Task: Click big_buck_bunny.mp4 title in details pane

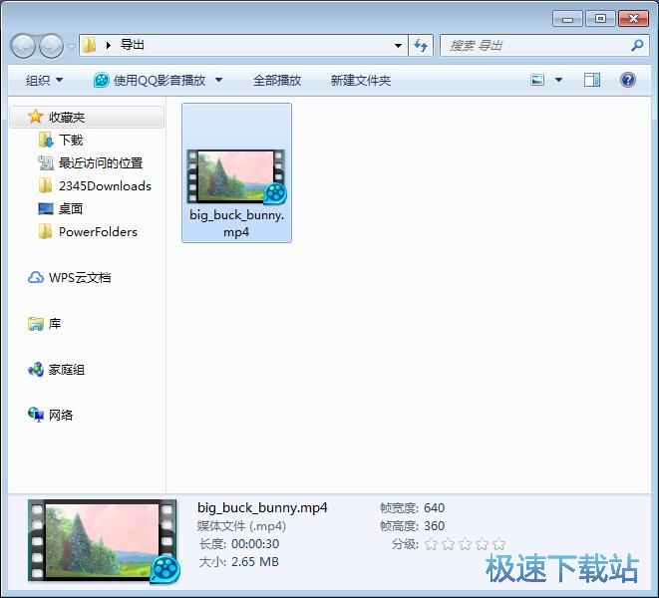Action: point(262,507)
